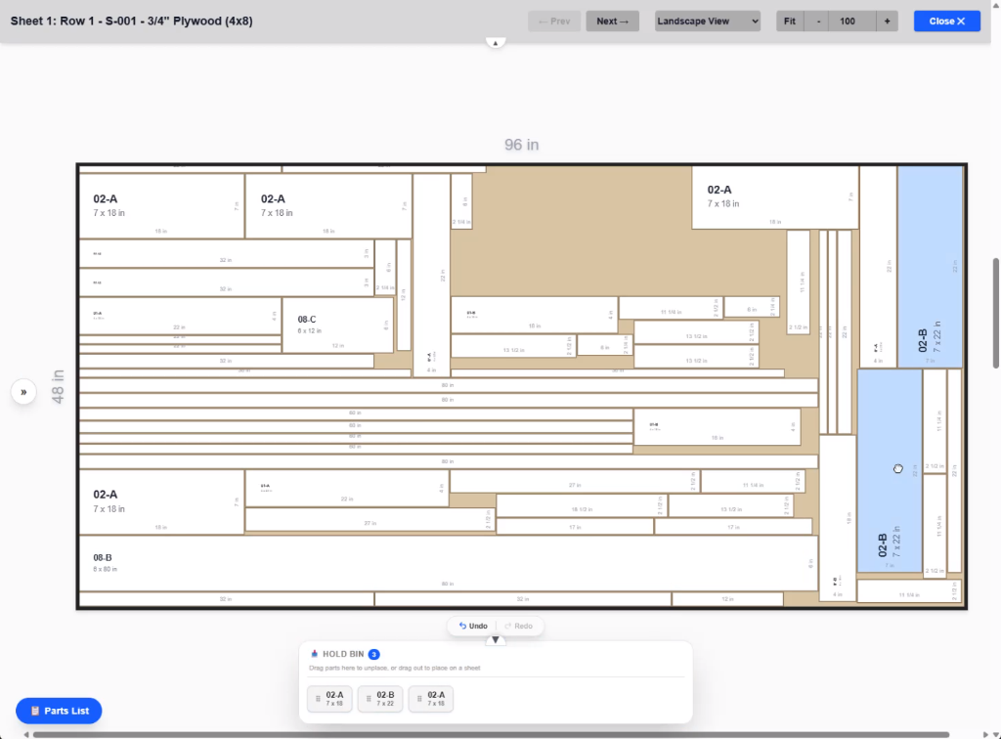Click the 96 in width label
Image resolution: width=1001 pixels, height=739 pixels.
(x=522, y=145)
